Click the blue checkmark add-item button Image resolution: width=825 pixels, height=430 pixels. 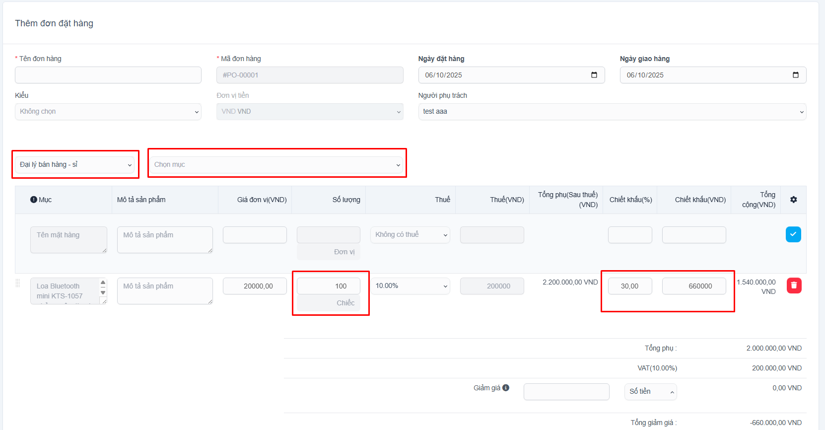pos(793,234)
